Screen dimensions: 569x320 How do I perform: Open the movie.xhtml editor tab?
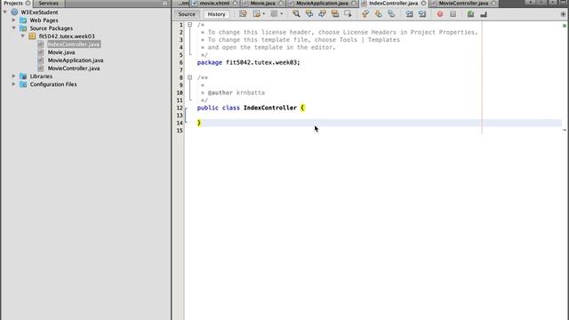click(x=214, y=3)
